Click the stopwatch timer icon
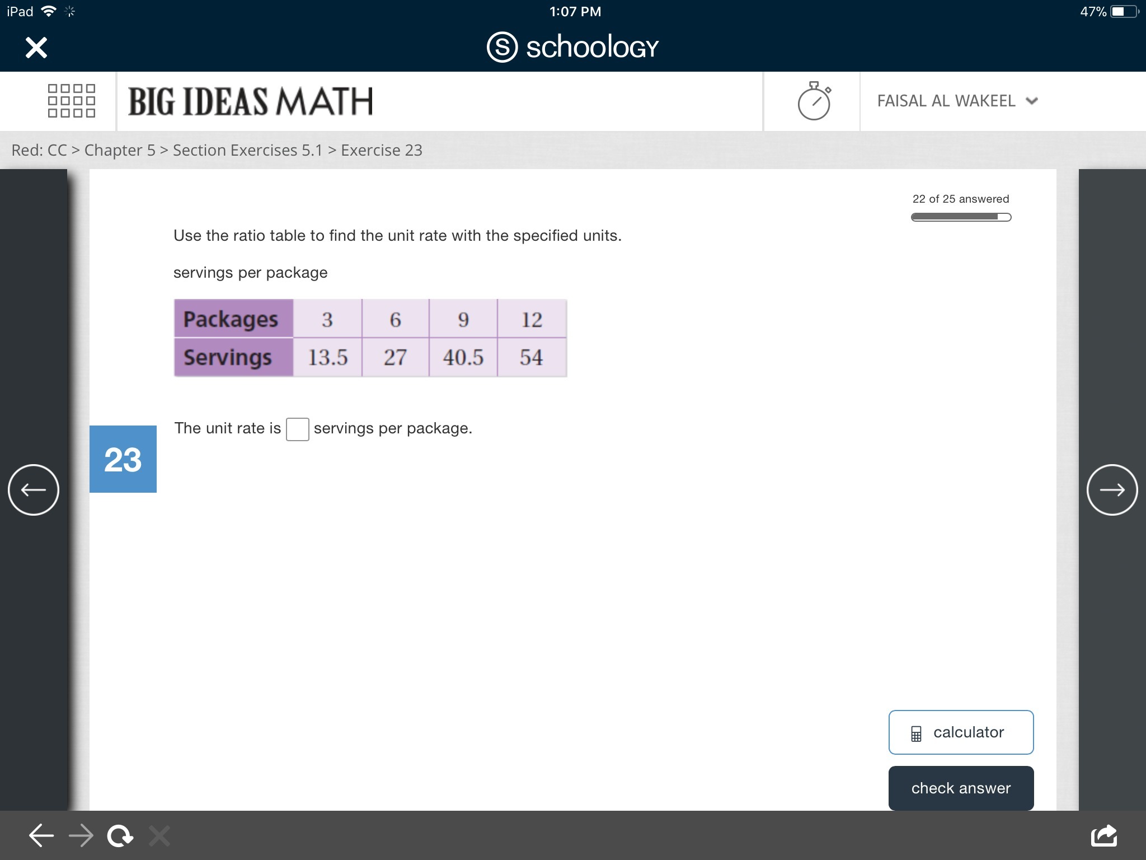Screen dimensions: 1146x860 coord(814,101)
